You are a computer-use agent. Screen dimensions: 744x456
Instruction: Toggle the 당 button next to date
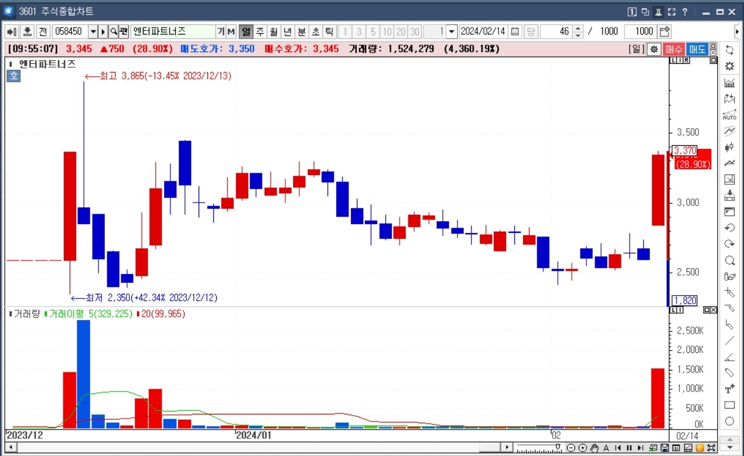531,31
